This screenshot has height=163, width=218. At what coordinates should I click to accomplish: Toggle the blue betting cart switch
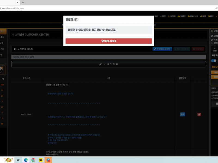[x=214, y=61]
